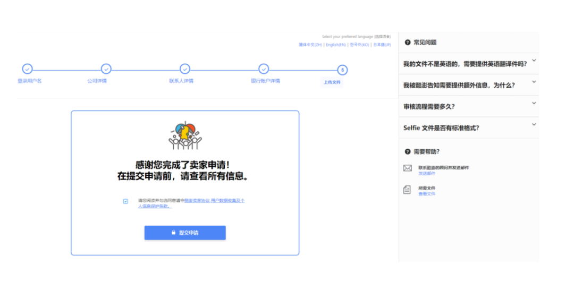
Task: Click the step 5 circle indicator
Action: [x=342, y=70]
